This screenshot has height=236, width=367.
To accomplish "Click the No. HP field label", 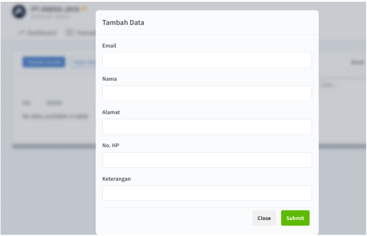I will (111, 145).
